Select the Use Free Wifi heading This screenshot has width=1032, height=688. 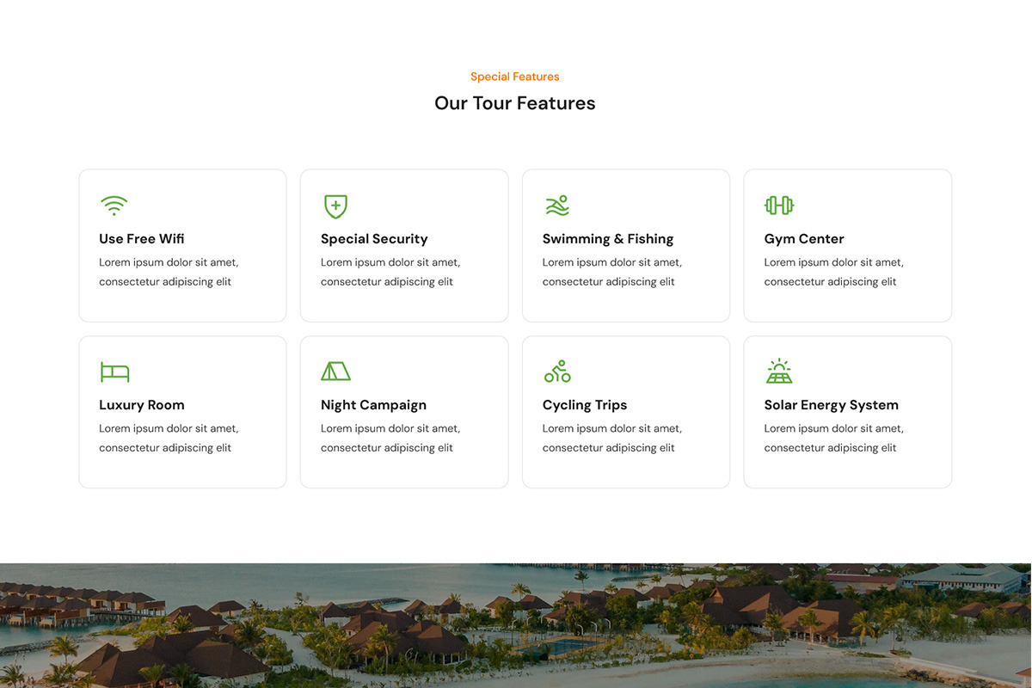click(142, 239)
